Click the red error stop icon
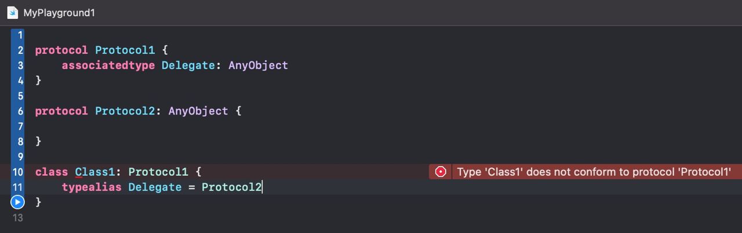Image resolution: width=742 pixels, height=233 pixels. 441,172
